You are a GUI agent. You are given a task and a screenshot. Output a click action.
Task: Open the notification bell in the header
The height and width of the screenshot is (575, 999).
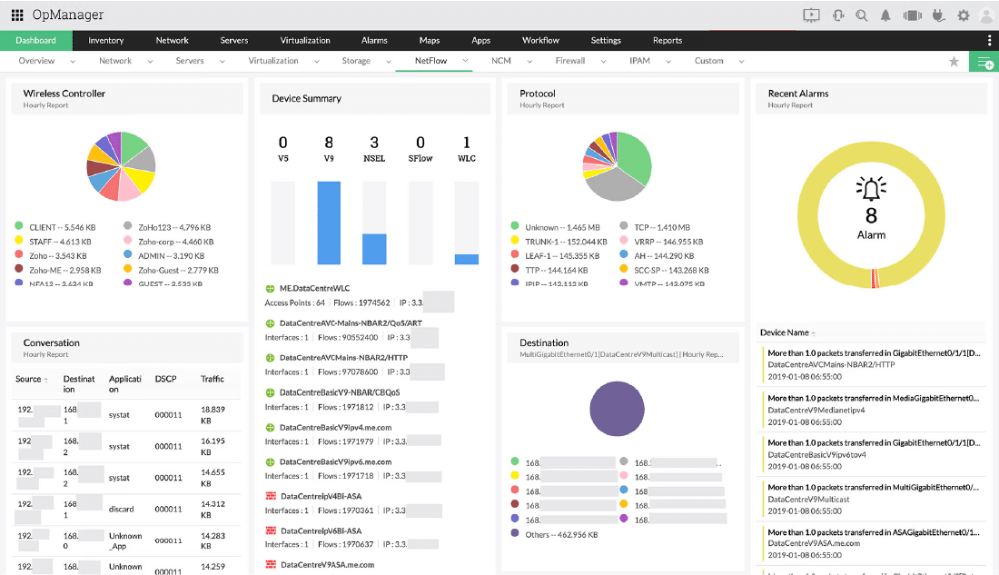[885, 15]
